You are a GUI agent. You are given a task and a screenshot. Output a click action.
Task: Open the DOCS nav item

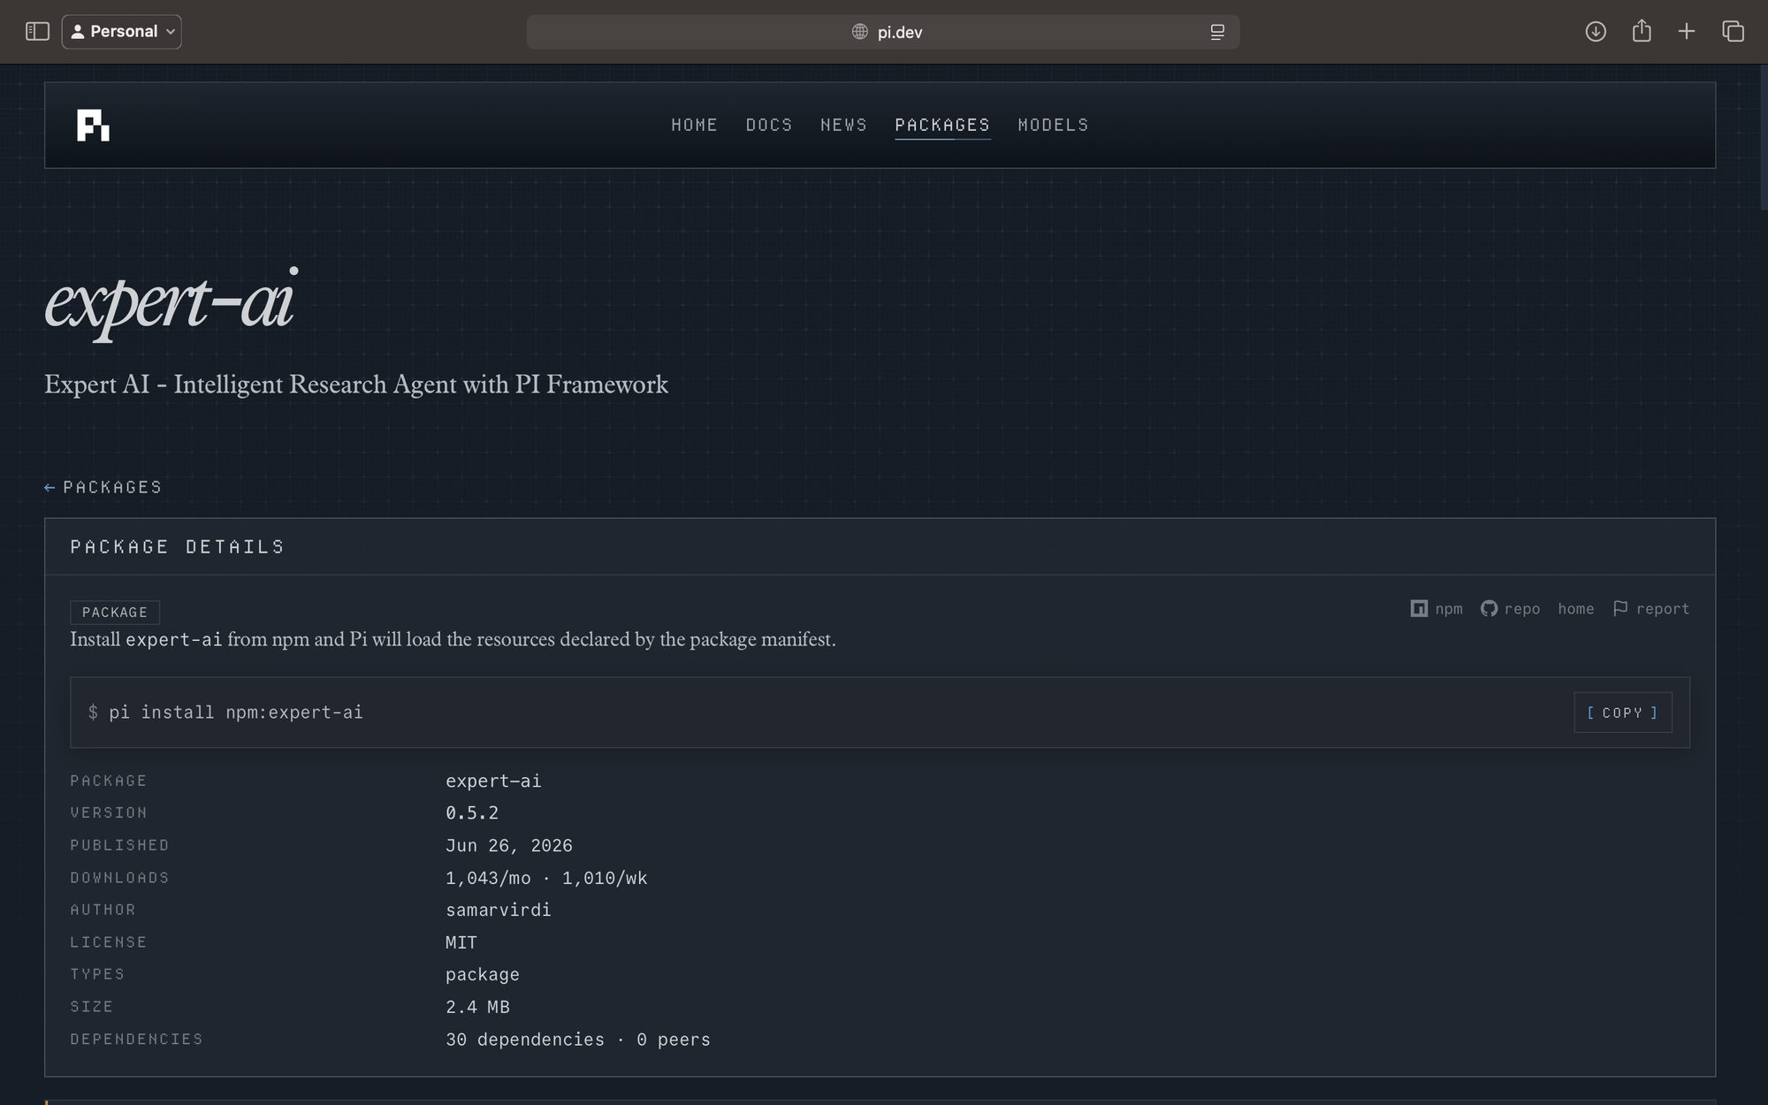point(769,125)
